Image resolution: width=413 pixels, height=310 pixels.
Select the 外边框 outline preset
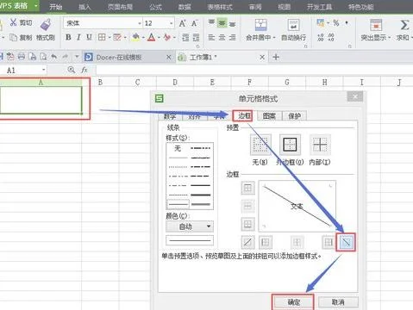[290, 145]
